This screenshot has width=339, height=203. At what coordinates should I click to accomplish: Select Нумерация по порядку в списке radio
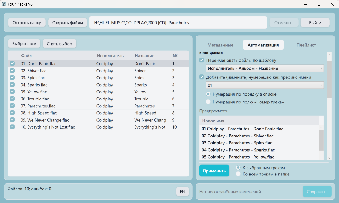click(208, 94)
